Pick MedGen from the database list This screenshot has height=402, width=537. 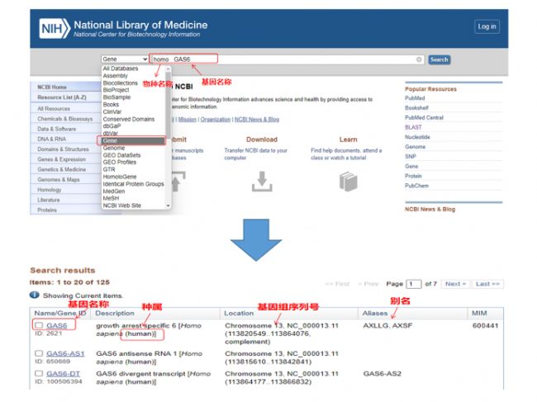click(113, 191)
